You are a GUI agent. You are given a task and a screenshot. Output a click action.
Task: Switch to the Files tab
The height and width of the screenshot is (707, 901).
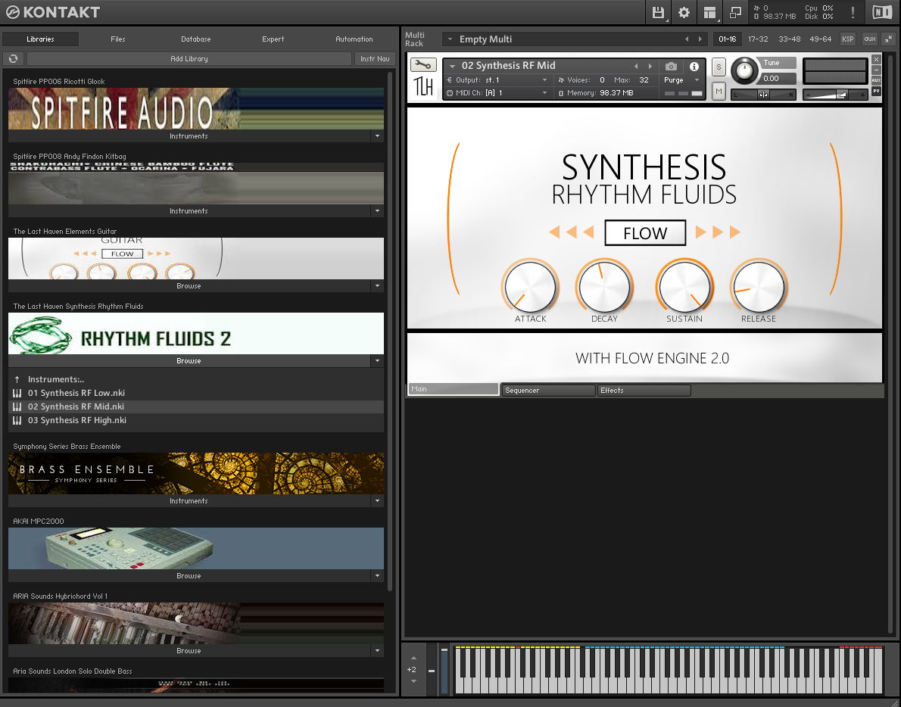click(118, 39)
